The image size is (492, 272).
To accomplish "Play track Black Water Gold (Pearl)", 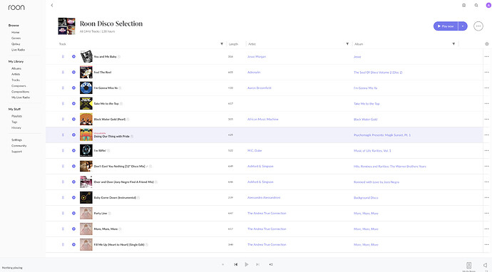I will [73, 120].
